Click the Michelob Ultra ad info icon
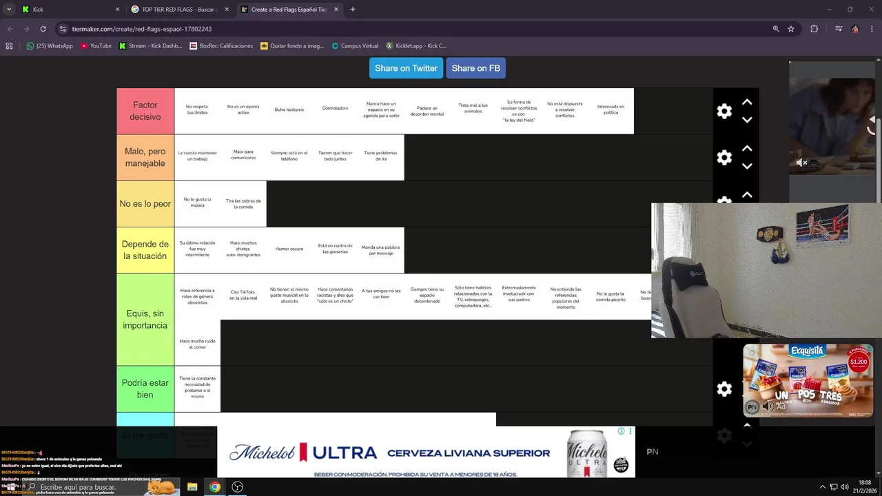The width and height of the screenshot is (882, 496). [621, 431]
